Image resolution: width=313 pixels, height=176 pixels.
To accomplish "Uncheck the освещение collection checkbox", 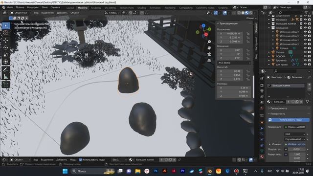I will [x=301, y=28].
